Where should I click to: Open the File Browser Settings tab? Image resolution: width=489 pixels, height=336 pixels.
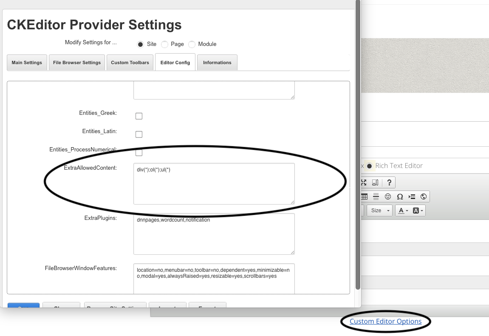pyautogui.click(x=77, y=63)
